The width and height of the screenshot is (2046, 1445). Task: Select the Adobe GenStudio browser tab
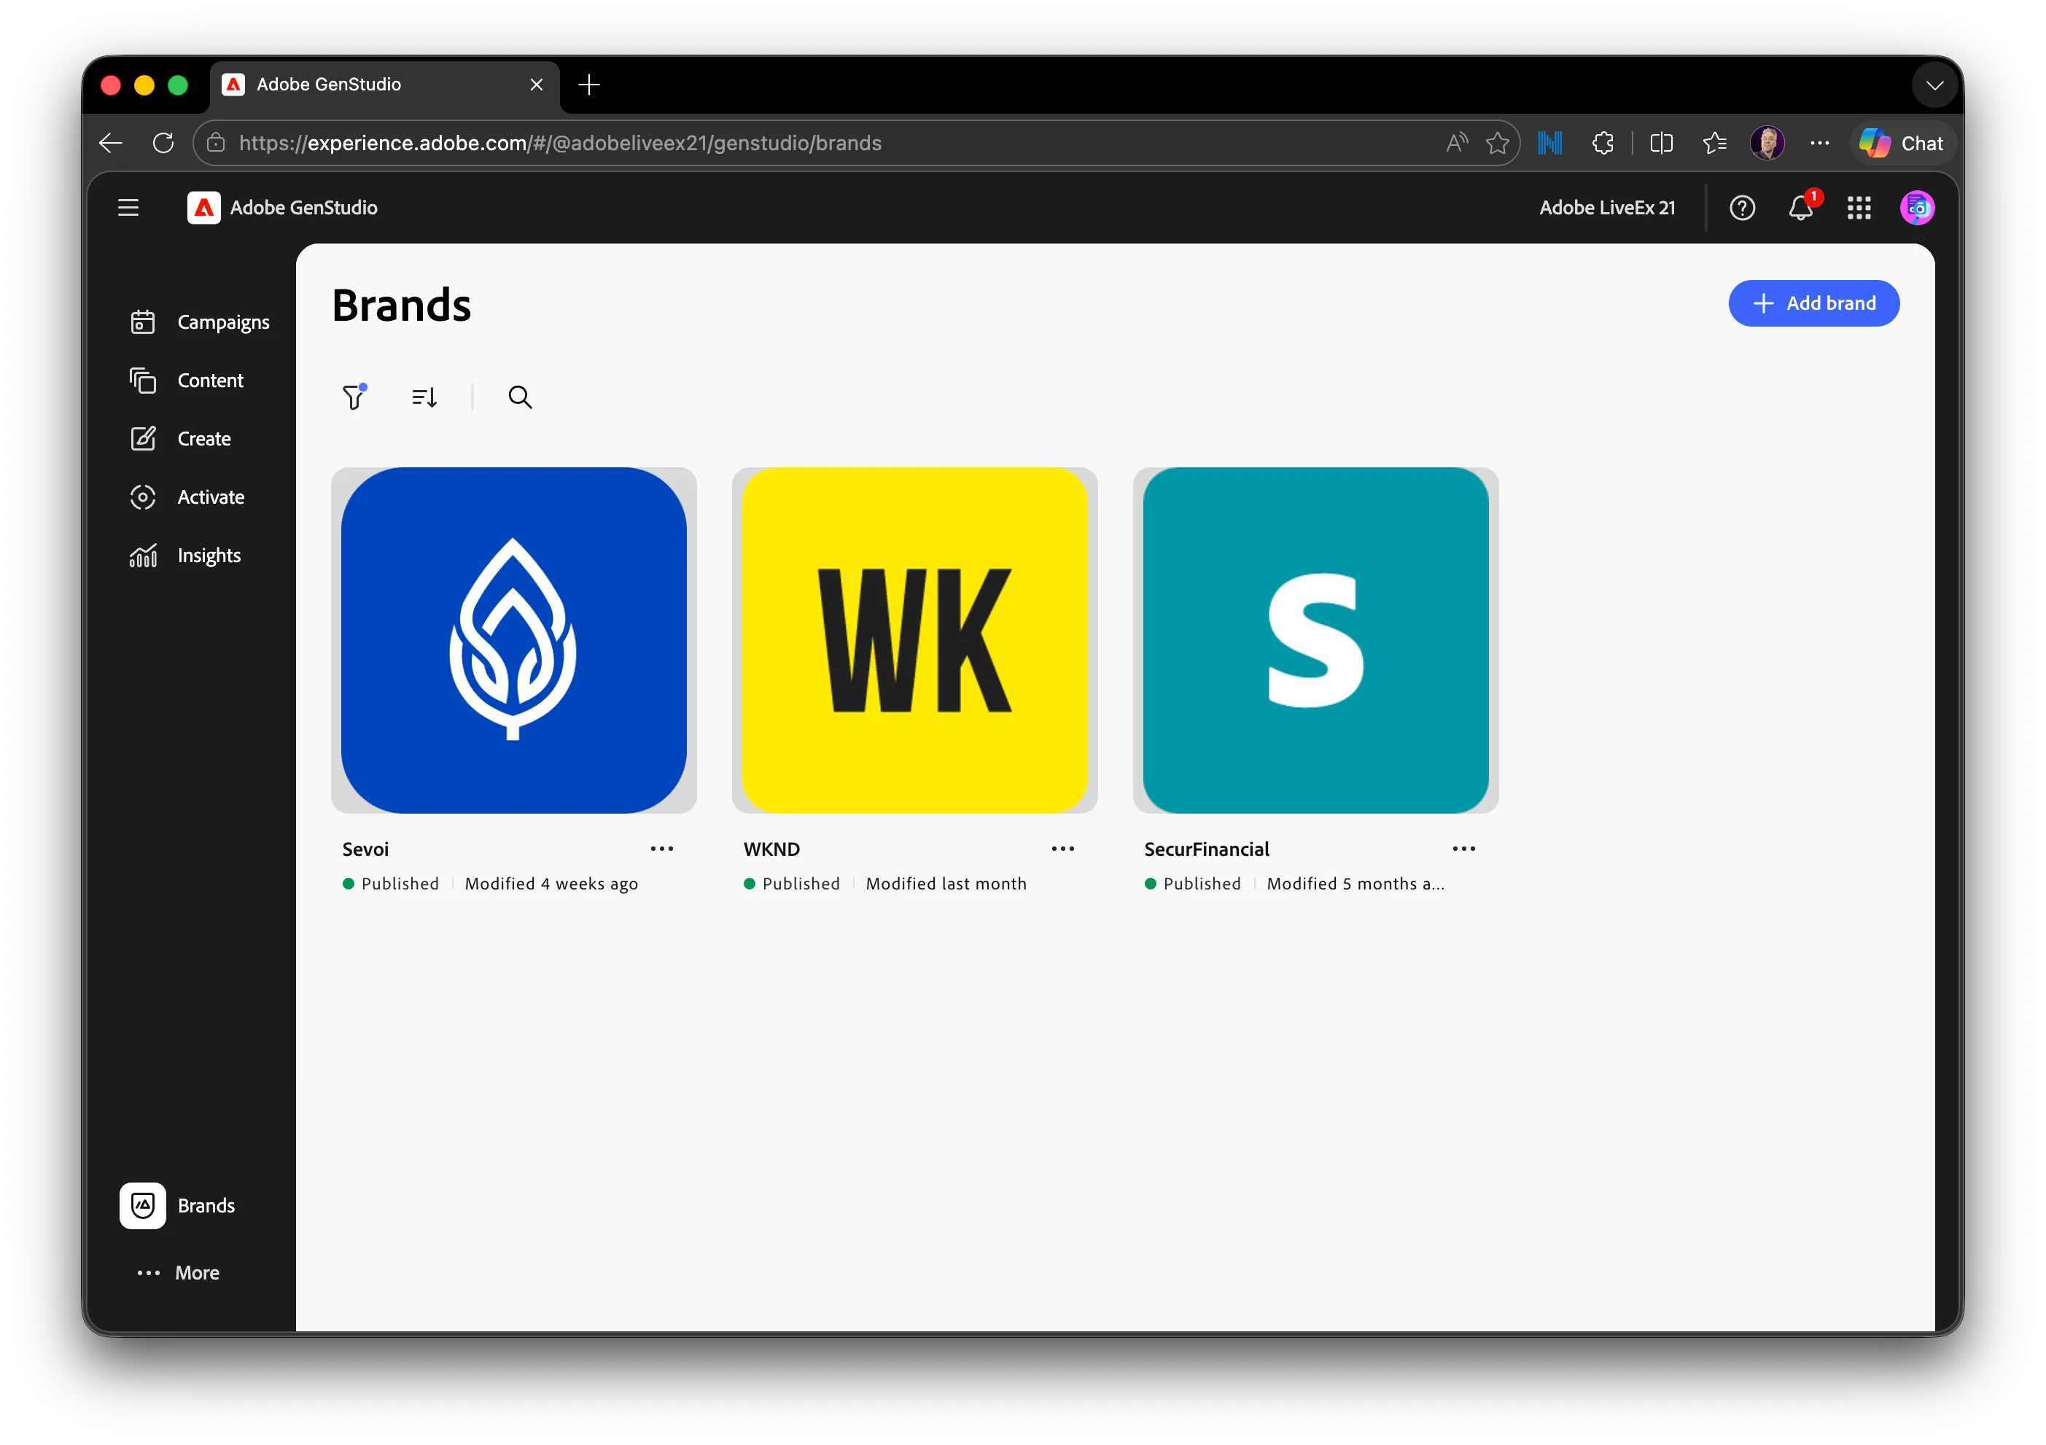click(x=385, y=85)
